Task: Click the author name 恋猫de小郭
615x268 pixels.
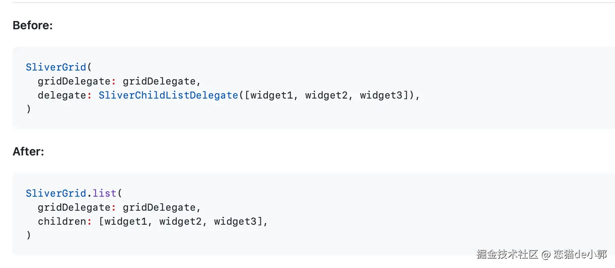Action: [x=580, y=254]
